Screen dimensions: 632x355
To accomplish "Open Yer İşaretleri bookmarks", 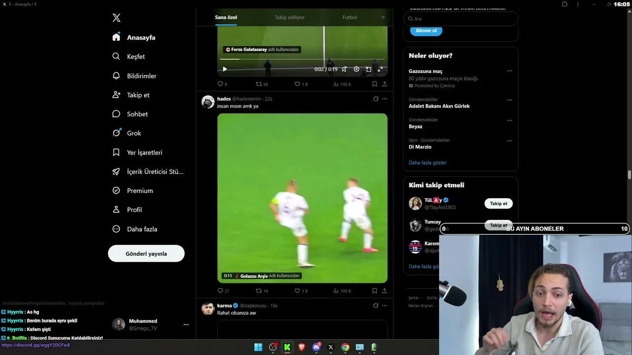I will 137,152.
